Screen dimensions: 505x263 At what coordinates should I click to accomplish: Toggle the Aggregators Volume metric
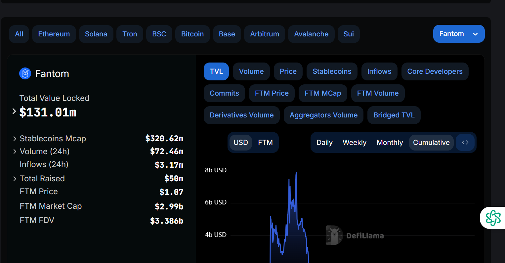[323, 115]
